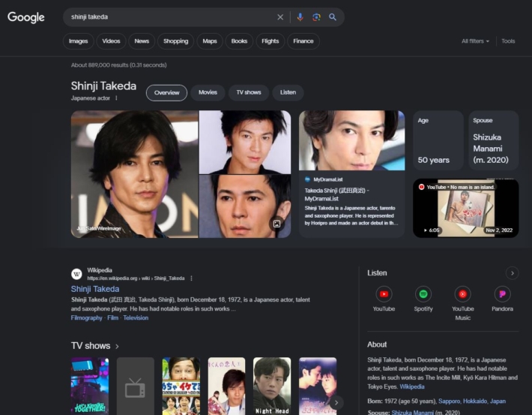The image size is (532, 415).
Task: Filter results by Images
Action: pos(79,41)
